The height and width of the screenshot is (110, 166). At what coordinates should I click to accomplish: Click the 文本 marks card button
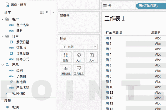92,57
